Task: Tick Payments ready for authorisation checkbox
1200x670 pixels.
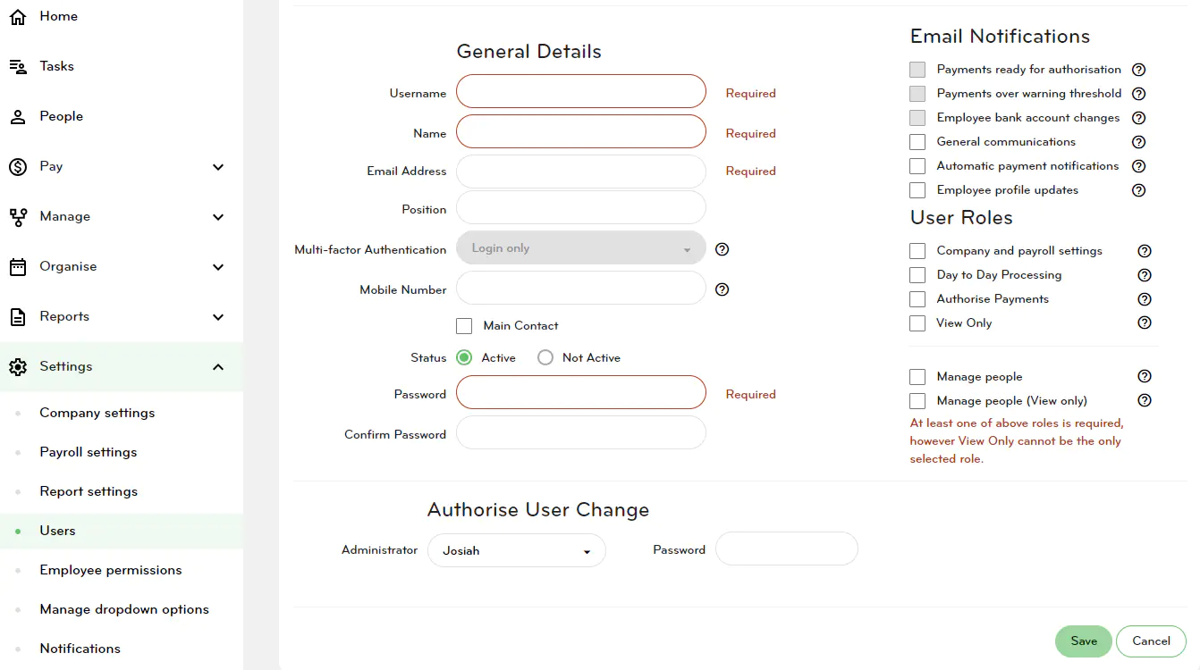Action: [x=917, y=70]
